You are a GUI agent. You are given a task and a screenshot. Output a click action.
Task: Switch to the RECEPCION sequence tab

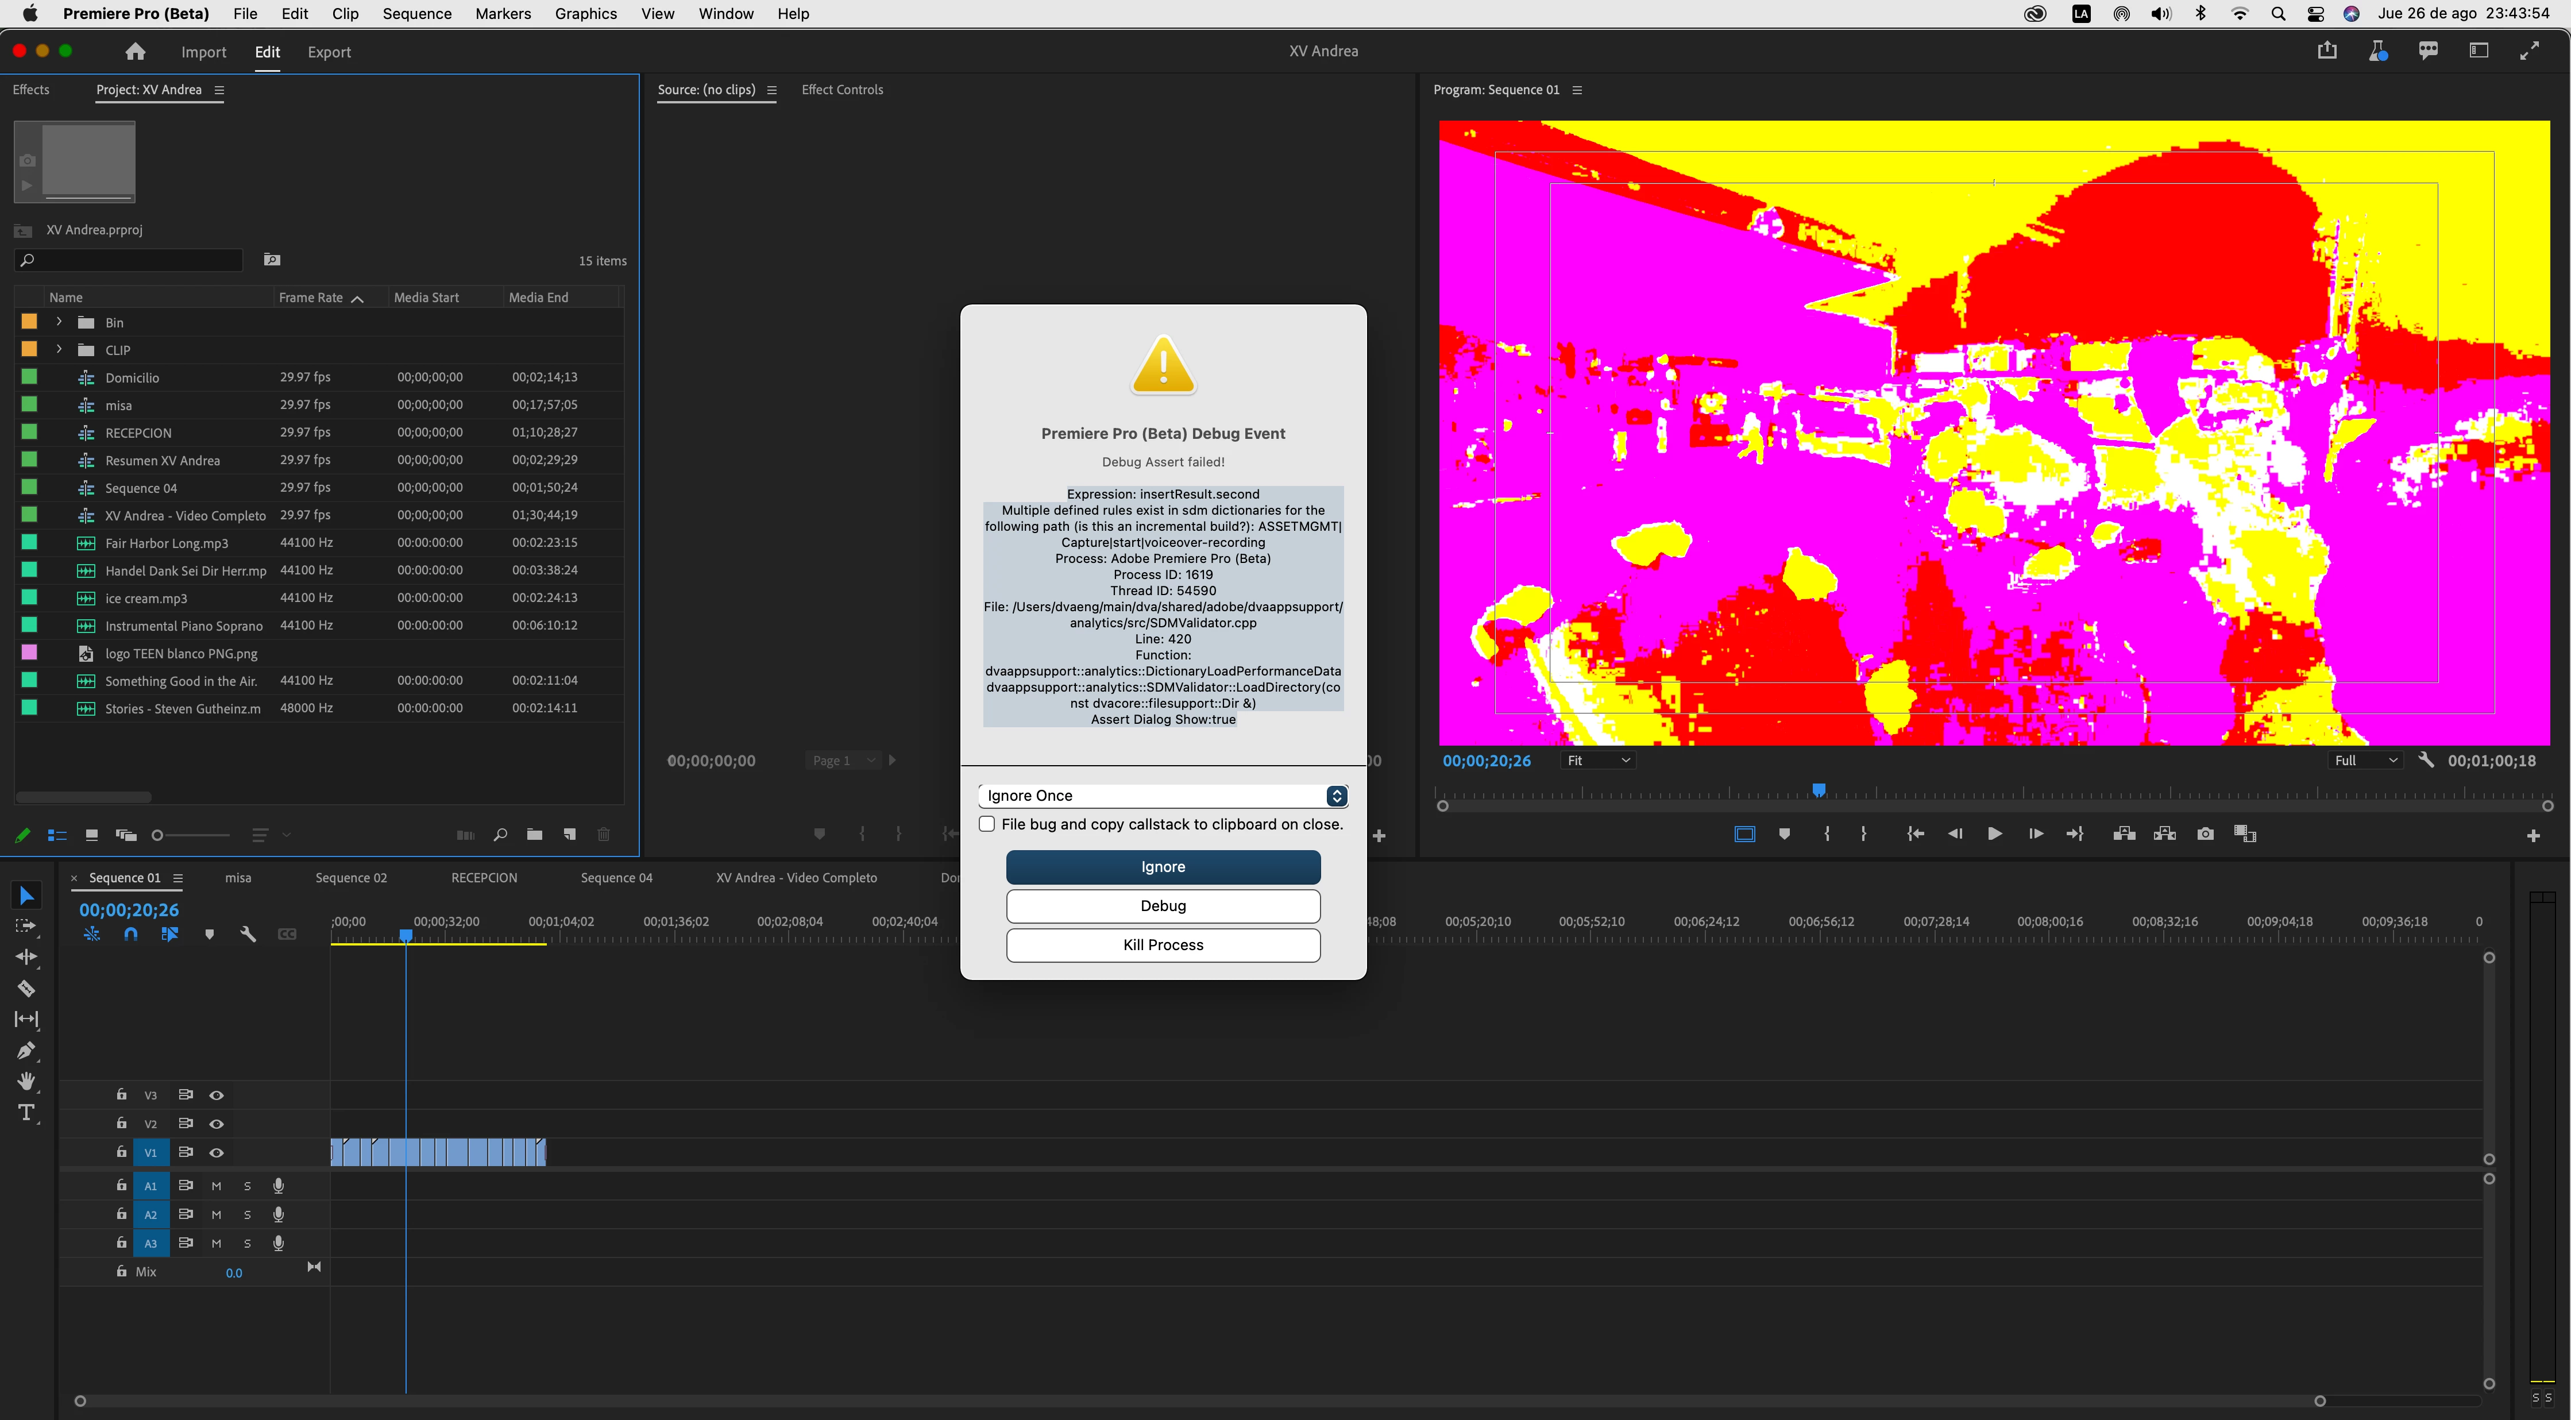pos(484,878)
